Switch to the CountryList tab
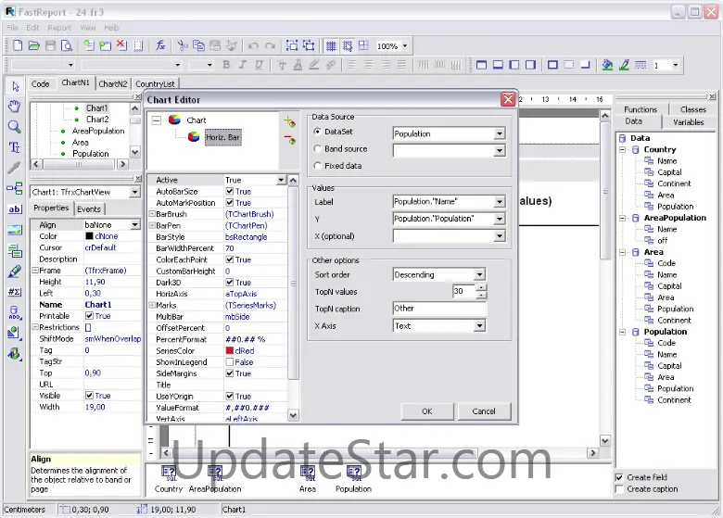Viewport: 723px width, 518px height. tap(155, 83)
